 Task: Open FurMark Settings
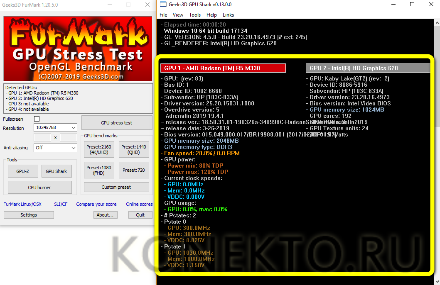(29, 215)
